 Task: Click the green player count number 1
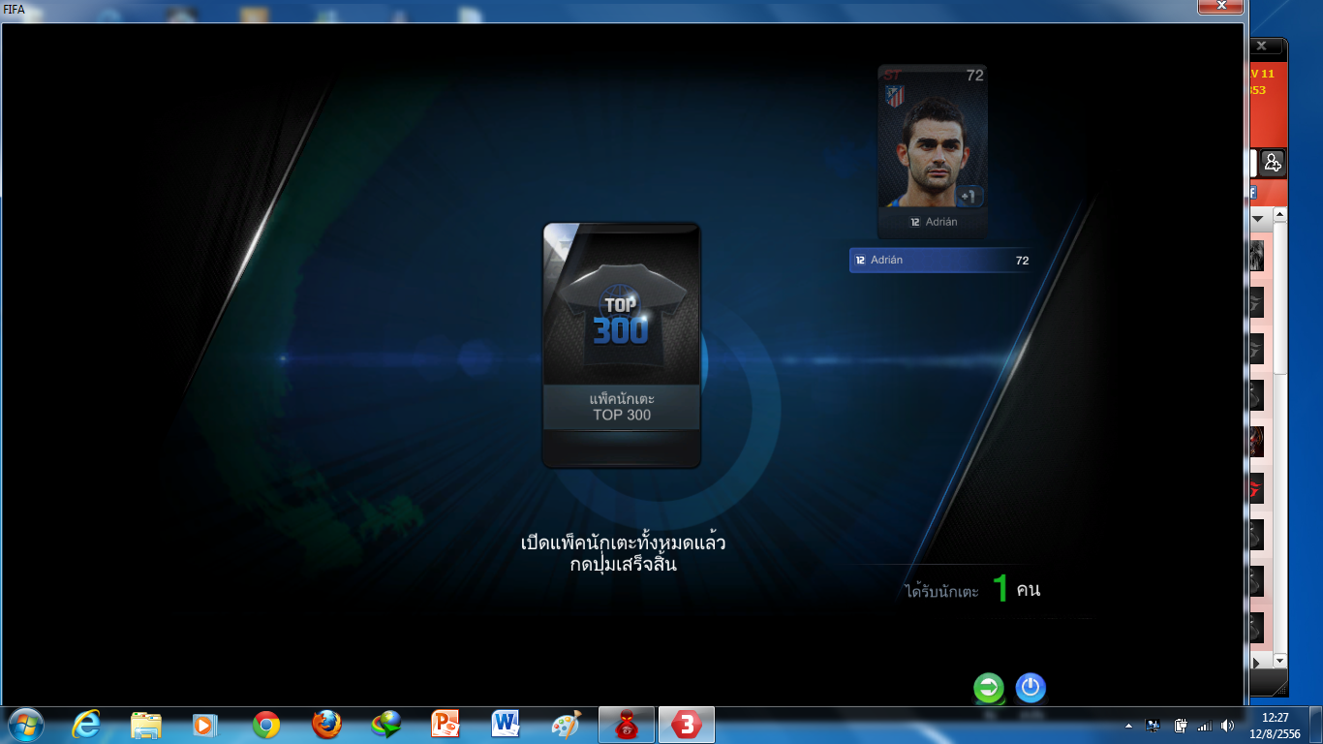coord(1001,588)
